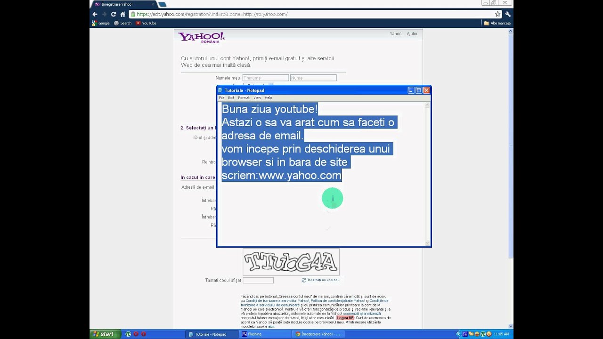The width and height of the screenshot is (603, 339).
Task: Reload the Yahoo registration page
Action: click(x=114, y=14)
